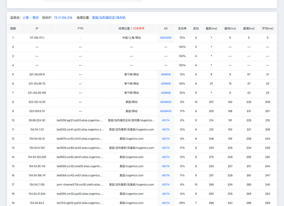
Task: Open the AS174 link for 154.54.95.110
Action: (x=166, y=166)
